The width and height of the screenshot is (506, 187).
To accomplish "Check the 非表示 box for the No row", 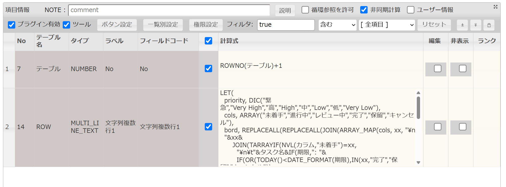I will click(463, 69).
